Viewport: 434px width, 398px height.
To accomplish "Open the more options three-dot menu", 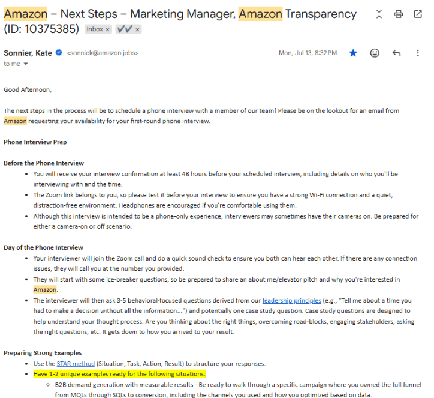I will 418,53.
